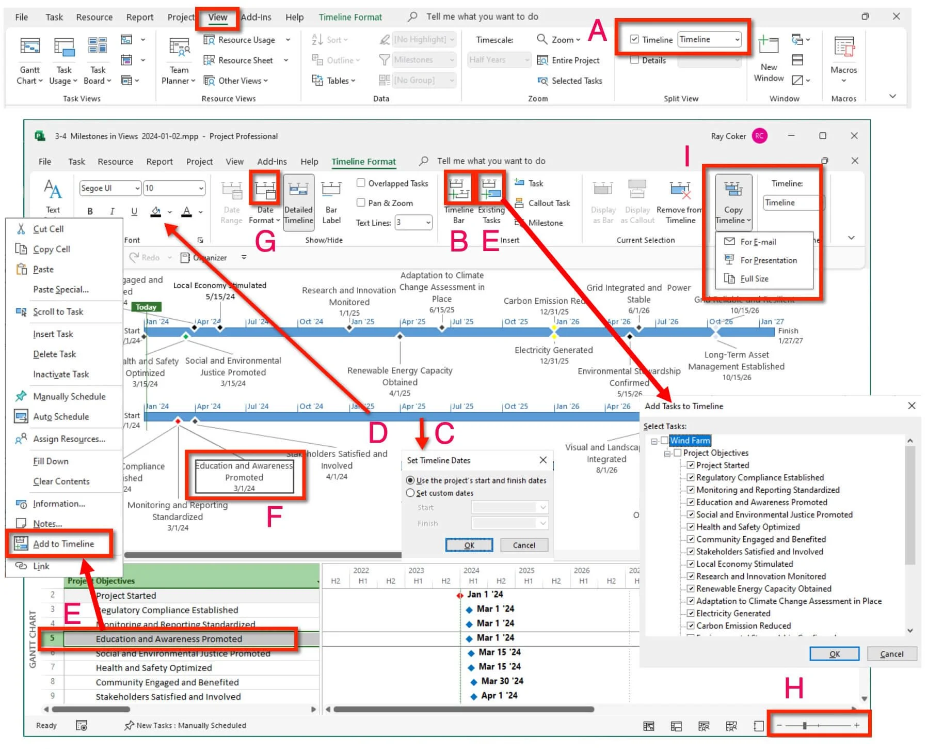Click OK in Add Tasks to Timeline dialog
The image size is (927, 749).
tap(834, 654)
